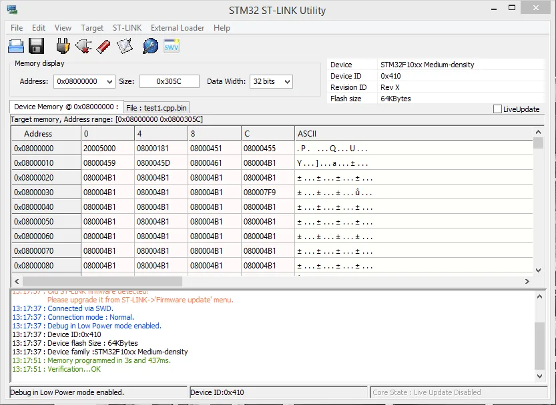
Task: Disconnect from target toolbar icon
Action: point(83,46)
